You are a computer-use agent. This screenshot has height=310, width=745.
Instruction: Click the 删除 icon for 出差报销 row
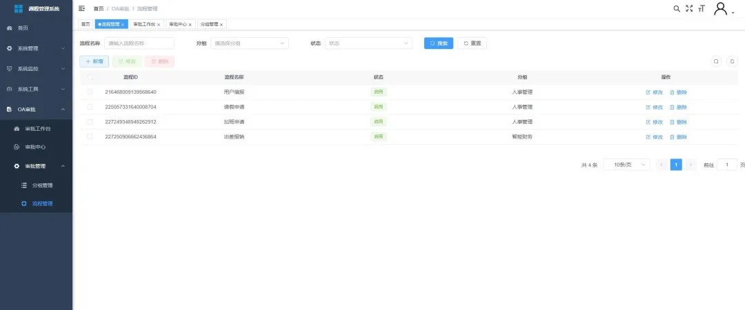tap(672, 137)
